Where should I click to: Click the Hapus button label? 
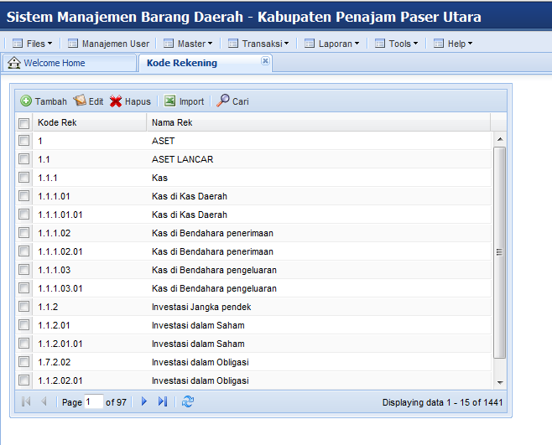tap(138, 101)
